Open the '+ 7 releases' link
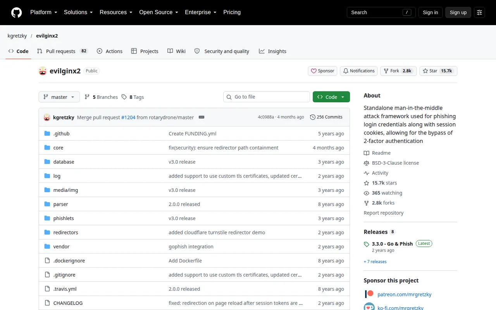 pyautogui.click(x=375, y=262)
